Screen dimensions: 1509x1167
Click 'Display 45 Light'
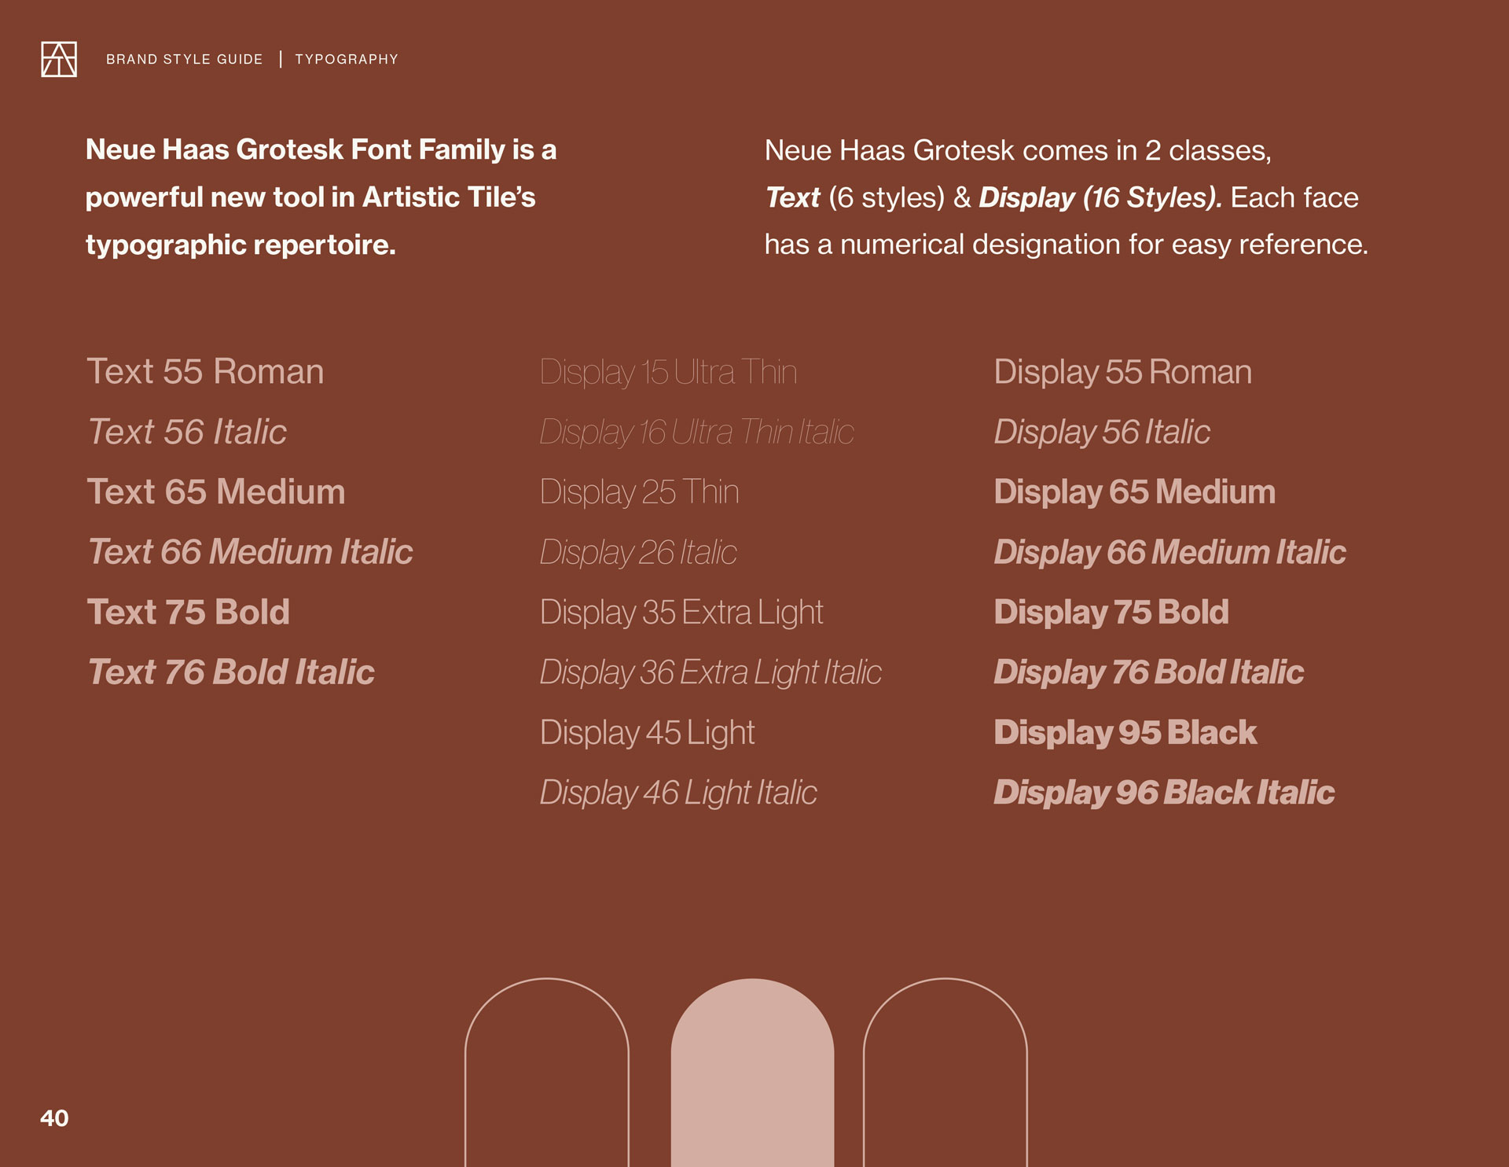(x=648, y=733)
